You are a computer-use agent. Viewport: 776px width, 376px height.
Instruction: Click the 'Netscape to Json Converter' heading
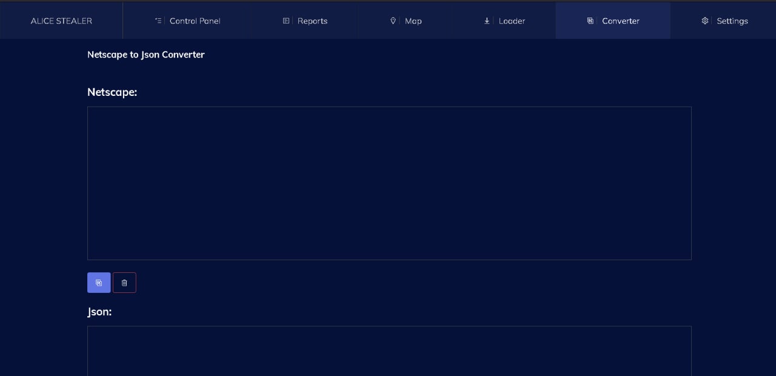click(146, 55)
